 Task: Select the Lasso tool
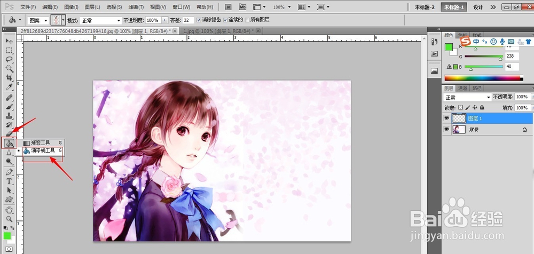coord(9,60)
